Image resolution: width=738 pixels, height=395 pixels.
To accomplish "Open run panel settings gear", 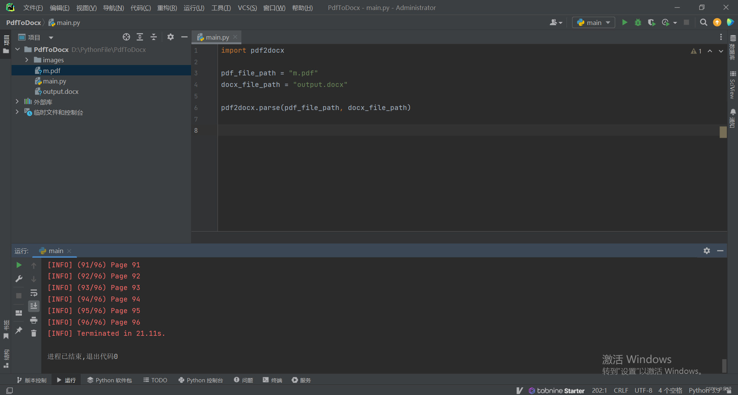I will tap(707, 250).
